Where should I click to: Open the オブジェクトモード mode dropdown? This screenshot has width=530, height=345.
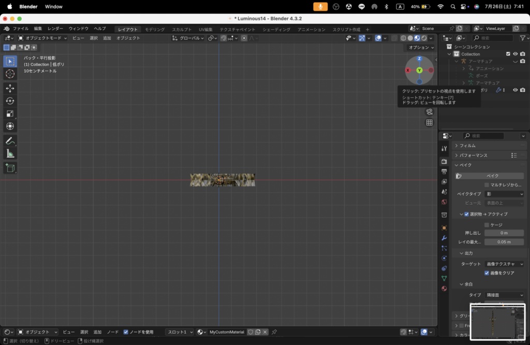tap(42, 38)
